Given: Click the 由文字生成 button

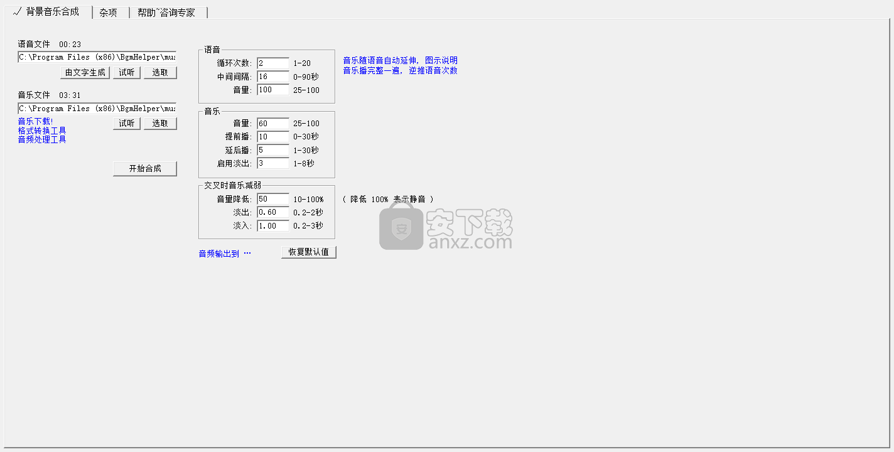Looking at the screenshot, I should point(85,73).
